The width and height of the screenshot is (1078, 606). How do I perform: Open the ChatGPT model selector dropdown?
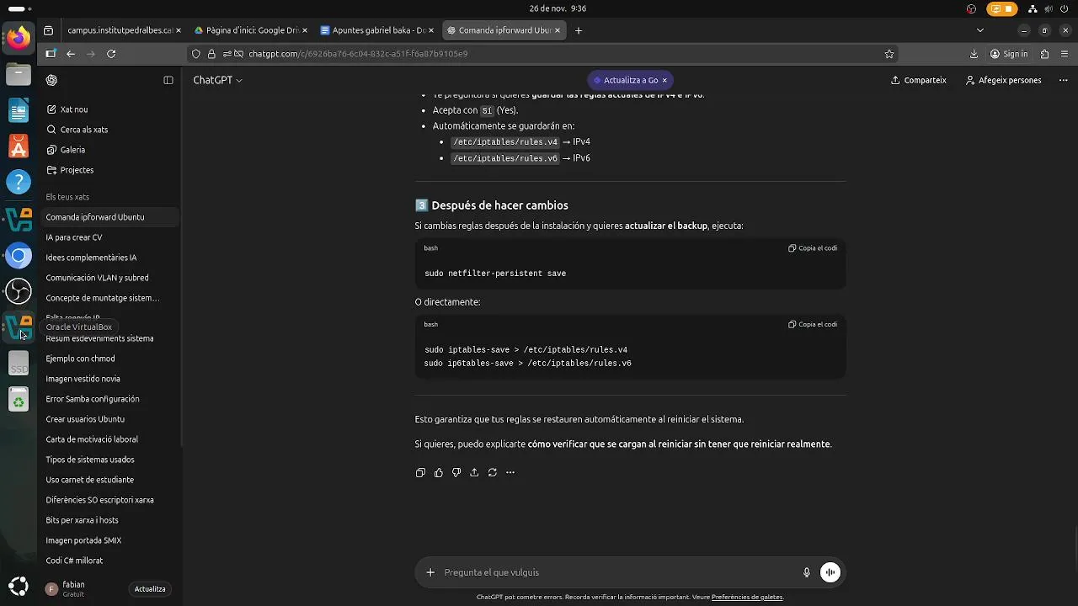[x=217, y=80]
